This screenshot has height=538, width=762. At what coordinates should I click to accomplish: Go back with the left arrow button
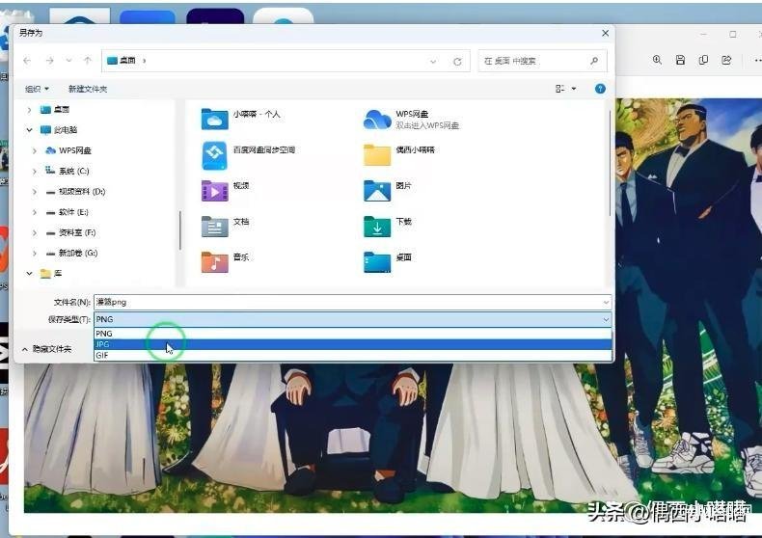point(27,61)
